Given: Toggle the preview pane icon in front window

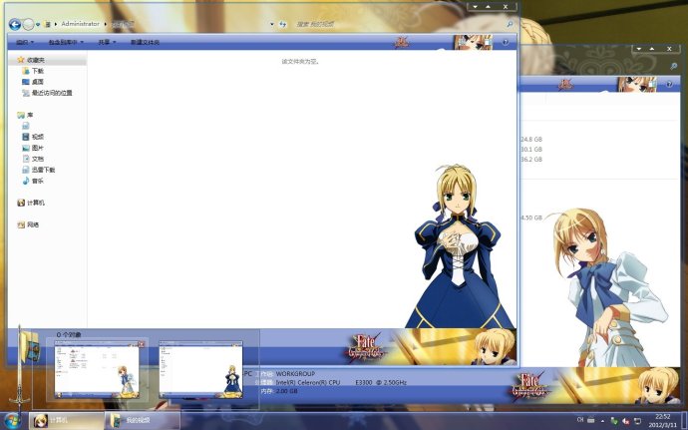Looking at the screenshot, I should pyautogui.click(x=487, y=42).
